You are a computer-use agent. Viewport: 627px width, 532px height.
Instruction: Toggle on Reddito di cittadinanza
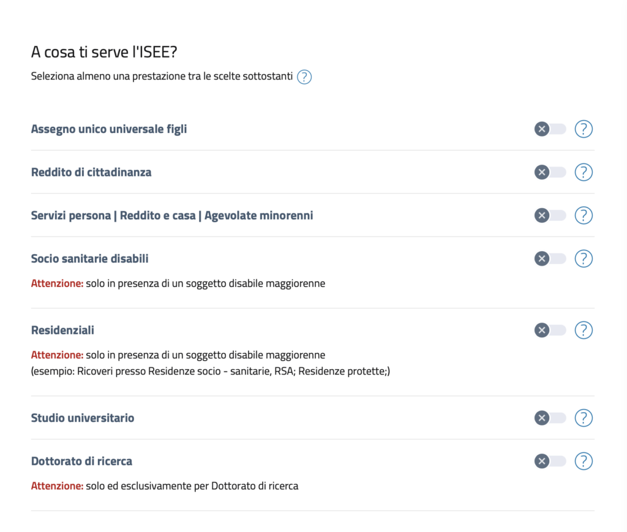(x=550, y=172)
